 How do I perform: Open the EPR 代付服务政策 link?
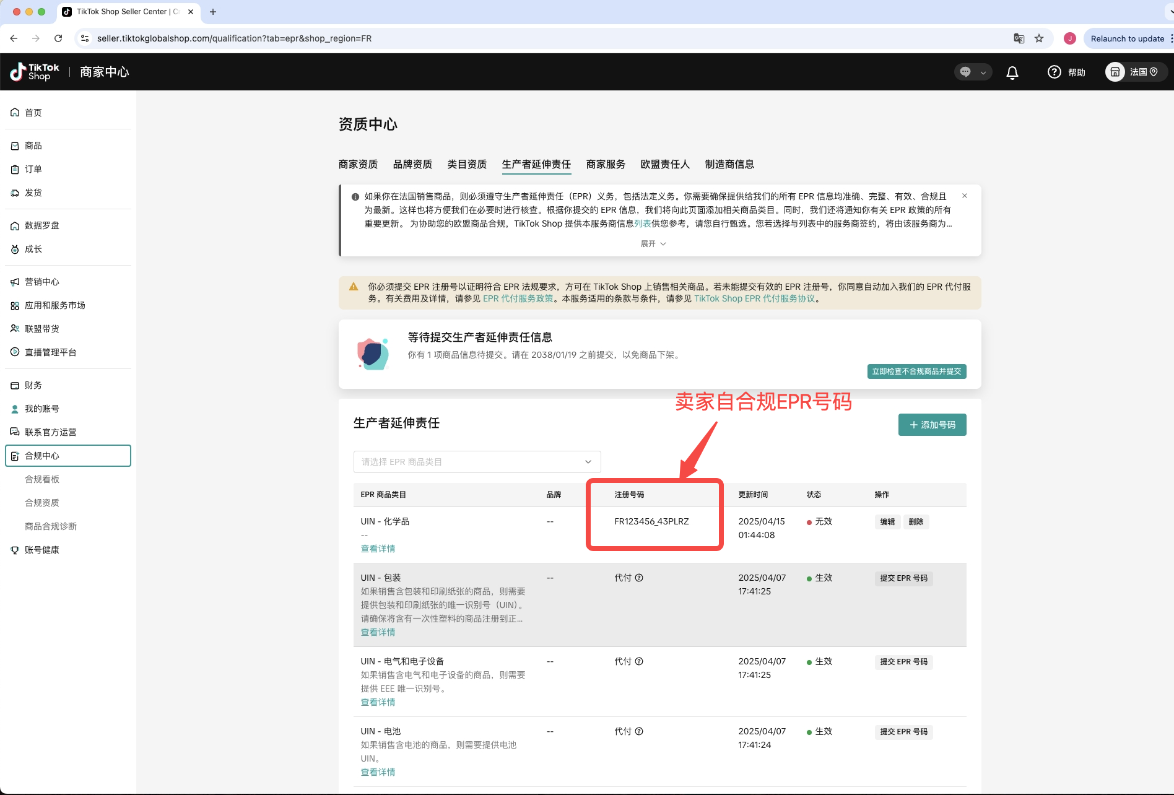click(518, 298)
